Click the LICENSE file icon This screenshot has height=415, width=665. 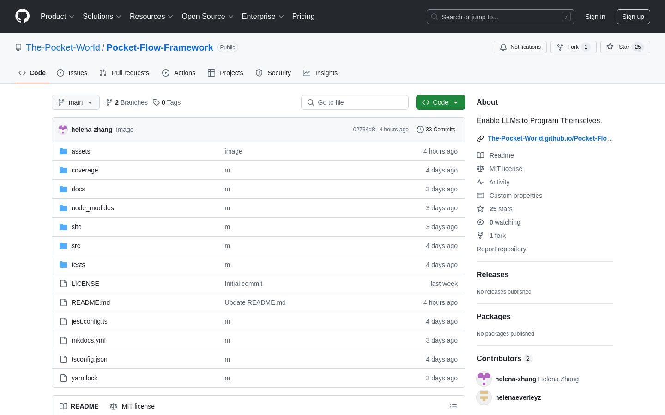pos(63,284)
